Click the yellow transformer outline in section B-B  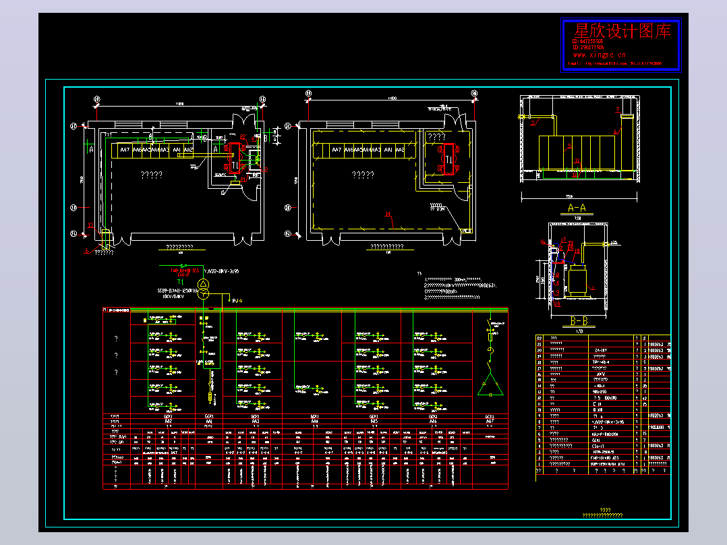click(x=578, y=280)
